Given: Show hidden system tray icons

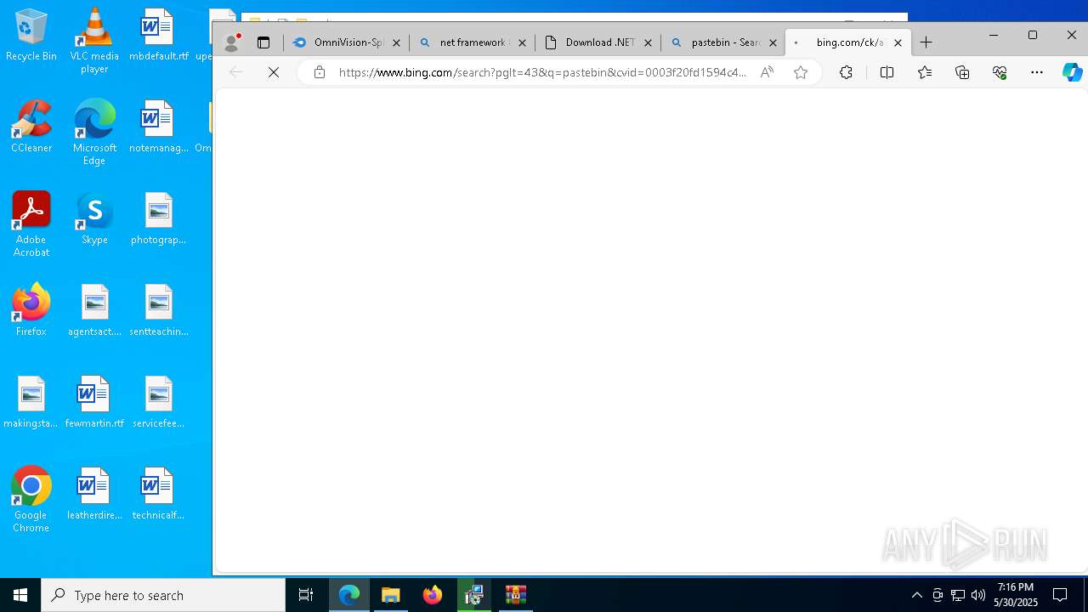Looking at the screenshot, I should [x=916, y=595].
